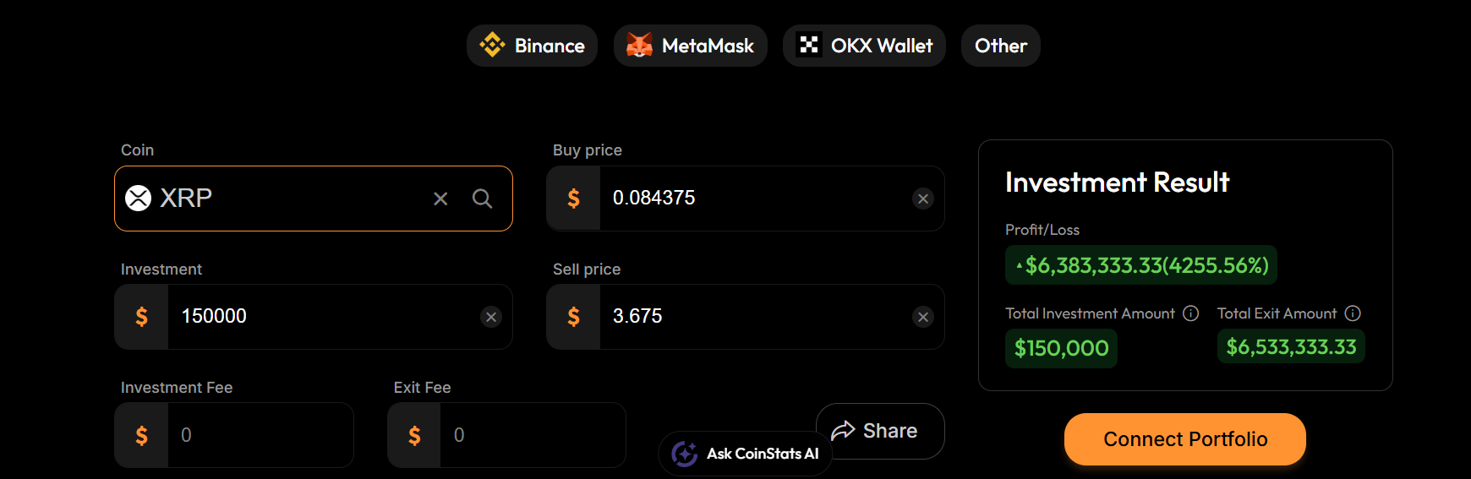Show Total Investment Amount info tooltip
1471x479 pixels.
1191,313
